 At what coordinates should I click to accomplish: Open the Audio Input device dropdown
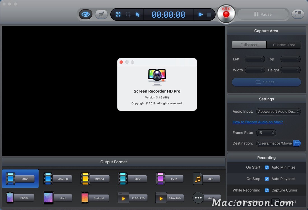[278, 111]
